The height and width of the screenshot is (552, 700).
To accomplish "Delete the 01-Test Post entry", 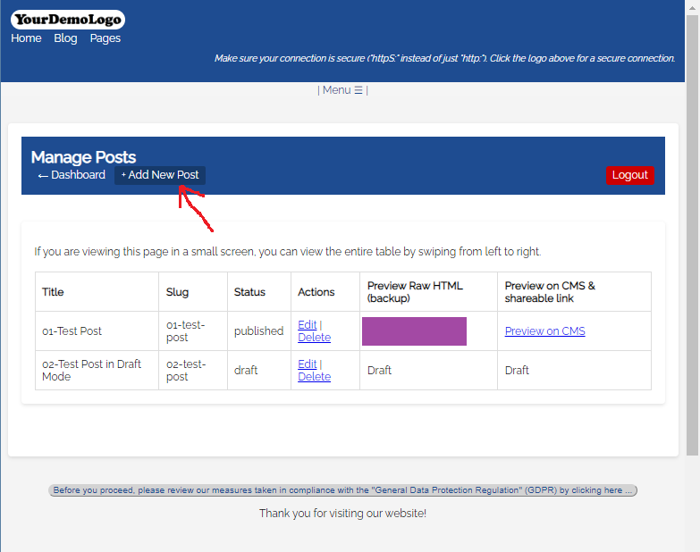I will coord(314,338).
